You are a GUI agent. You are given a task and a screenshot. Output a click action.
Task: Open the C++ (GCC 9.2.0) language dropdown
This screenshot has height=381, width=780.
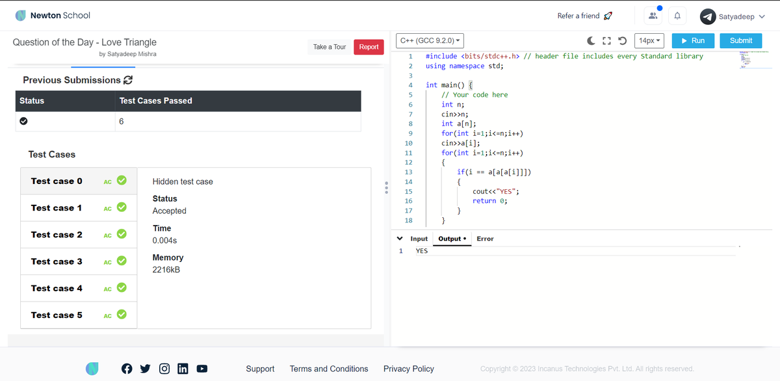(x=431, y=40)
